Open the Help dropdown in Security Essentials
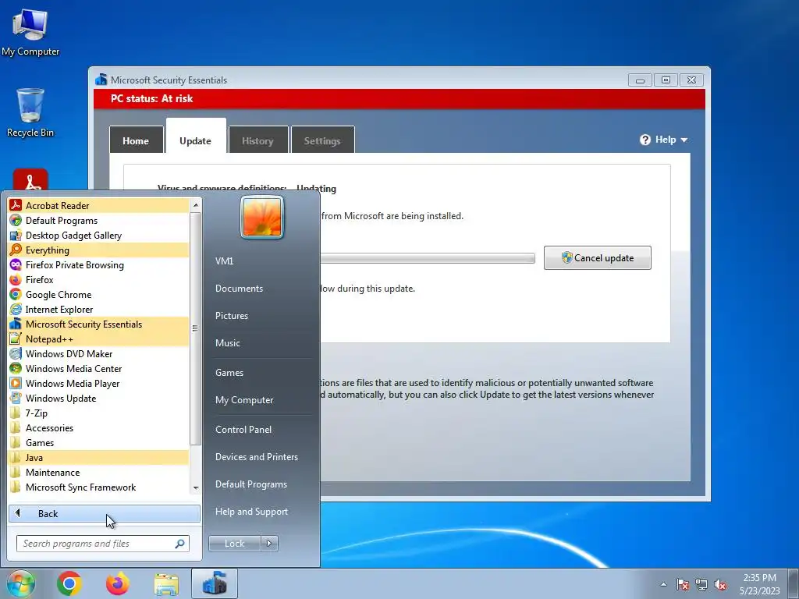The image size is (799, 599). [664, 140]
